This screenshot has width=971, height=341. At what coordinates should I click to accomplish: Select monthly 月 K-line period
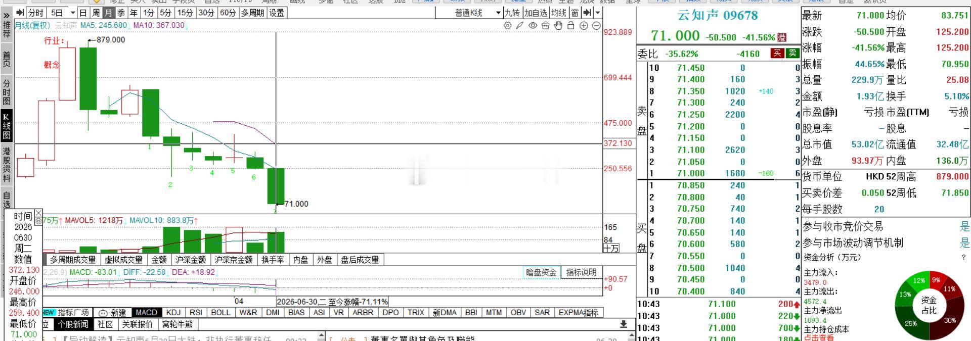108,13
